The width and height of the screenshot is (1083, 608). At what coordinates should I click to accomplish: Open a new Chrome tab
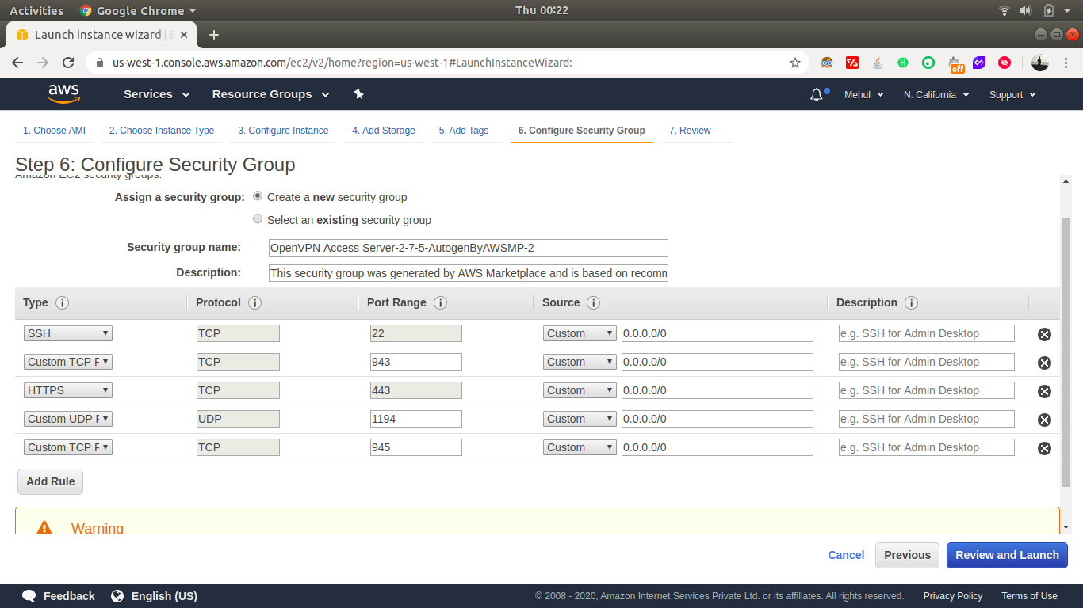[213, 35]
